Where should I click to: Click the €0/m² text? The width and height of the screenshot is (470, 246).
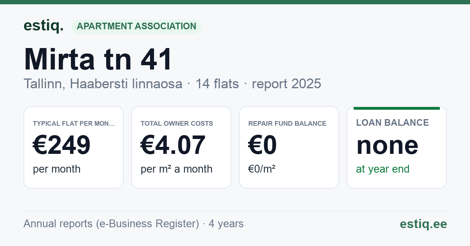point(262,169)
